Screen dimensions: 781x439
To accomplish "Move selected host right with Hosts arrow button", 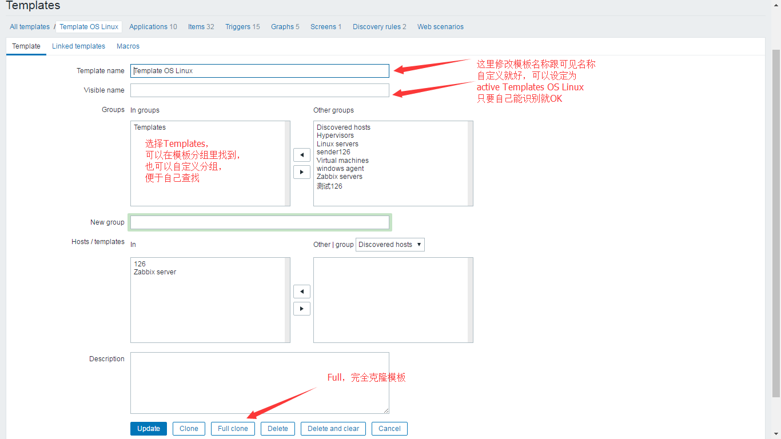I will [302, 309].
